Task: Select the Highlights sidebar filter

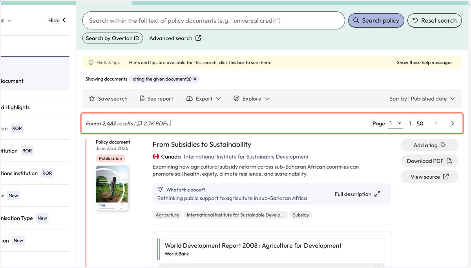Action: [15, 107]
